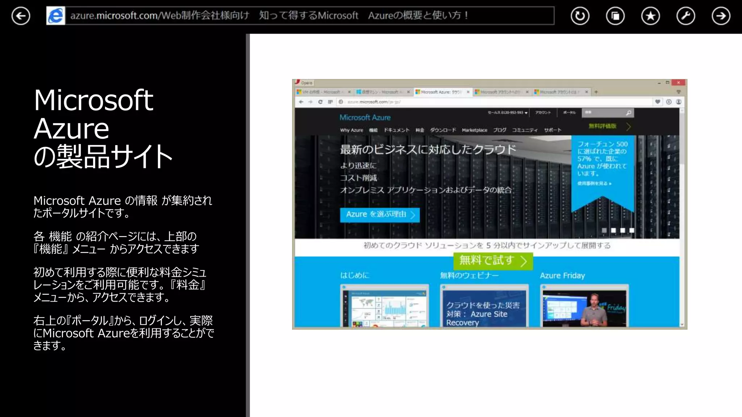Click the 無料のウェビナー heading
The height and width of the screenshot is (417, 742).
pos(469,275)
